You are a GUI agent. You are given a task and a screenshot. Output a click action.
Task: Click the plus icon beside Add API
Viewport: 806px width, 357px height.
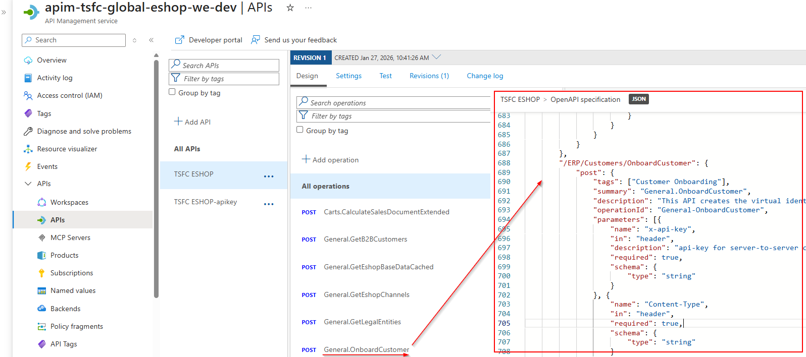(x=178, y=122)
